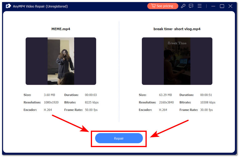Click the 50.00 fps frame rate value
The width and height of the screenshot is (239, 157).
91,110
